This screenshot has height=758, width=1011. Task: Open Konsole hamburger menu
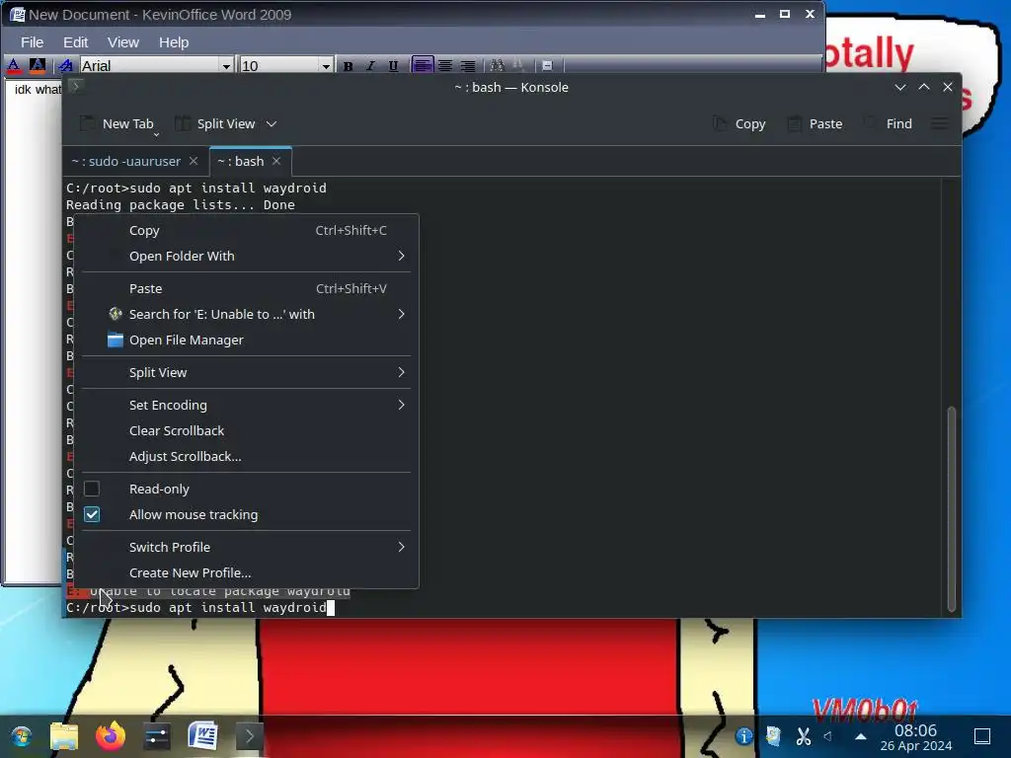[940, 123]
